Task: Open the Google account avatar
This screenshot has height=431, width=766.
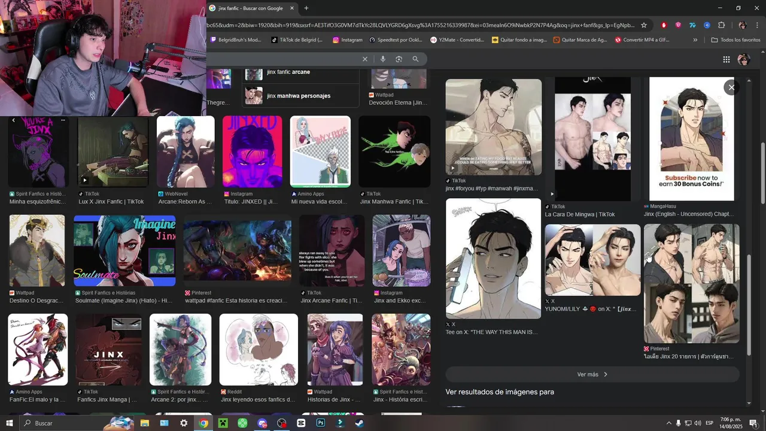Action: pyautogui.click(x=744, y=59)
